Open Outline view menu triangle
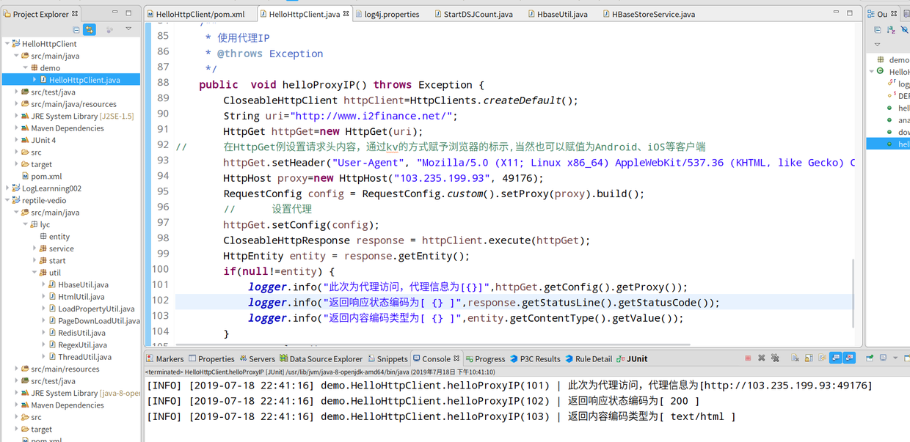Viewport: 910px width, 442px height. [x=877, y=45]
